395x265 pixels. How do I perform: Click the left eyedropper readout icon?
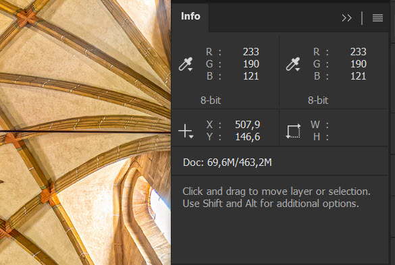click(x=184, y=64)
